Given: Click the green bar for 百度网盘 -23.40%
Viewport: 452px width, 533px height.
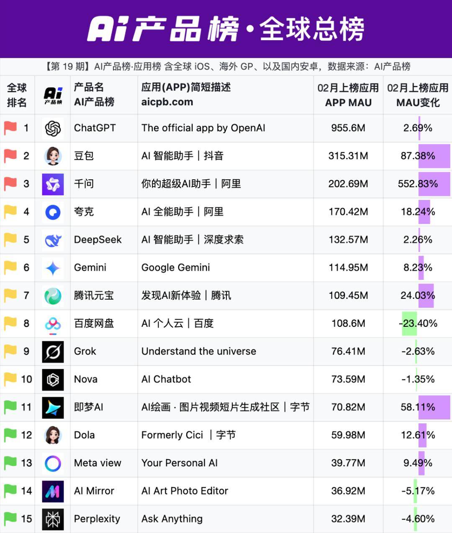Looking at the screenshot, I should (409, 323).
